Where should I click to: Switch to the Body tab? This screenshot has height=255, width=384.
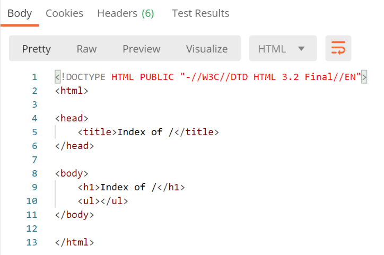20,13
